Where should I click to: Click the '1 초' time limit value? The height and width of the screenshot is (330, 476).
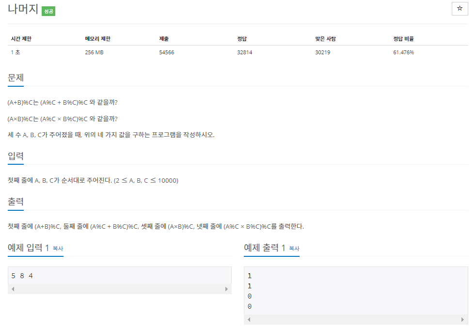tap(16, 52)
